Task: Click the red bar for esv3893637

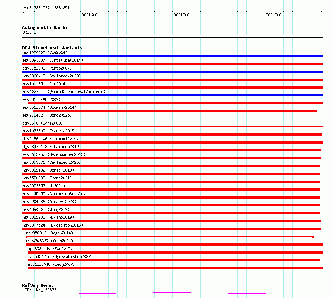Action: point(172,64)
